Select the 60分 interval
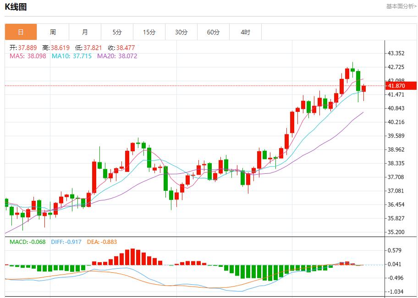Screen dimensions: 418x298 tap(213, 32)
